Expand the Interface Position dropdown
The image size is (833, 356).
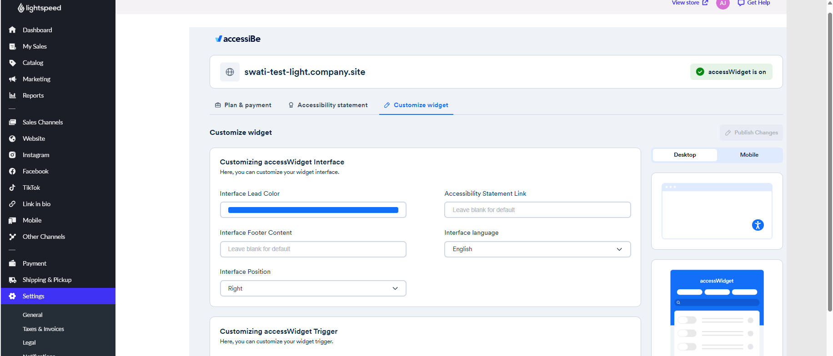point(313,288)
